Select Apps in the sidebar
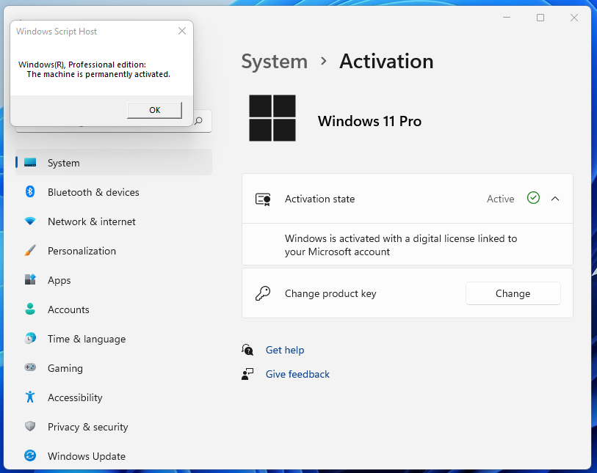The image size is (597, 473). [114, 280]
